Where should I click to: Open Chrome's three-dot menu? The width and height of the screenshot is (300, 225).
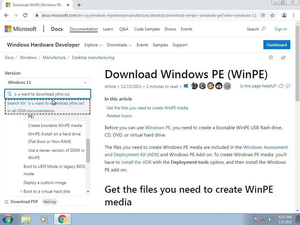pyautogui.click(x=294, y=15)
